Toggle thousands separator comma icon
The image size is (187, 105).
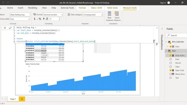click(44, 19)
